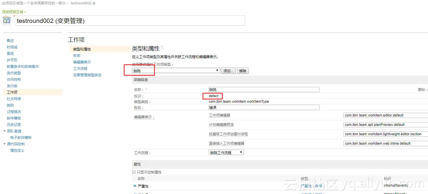Viewport: 428px width, 194px height.
Task: Click attribute icon beside 严重性 row
Action: coord(135,186)
